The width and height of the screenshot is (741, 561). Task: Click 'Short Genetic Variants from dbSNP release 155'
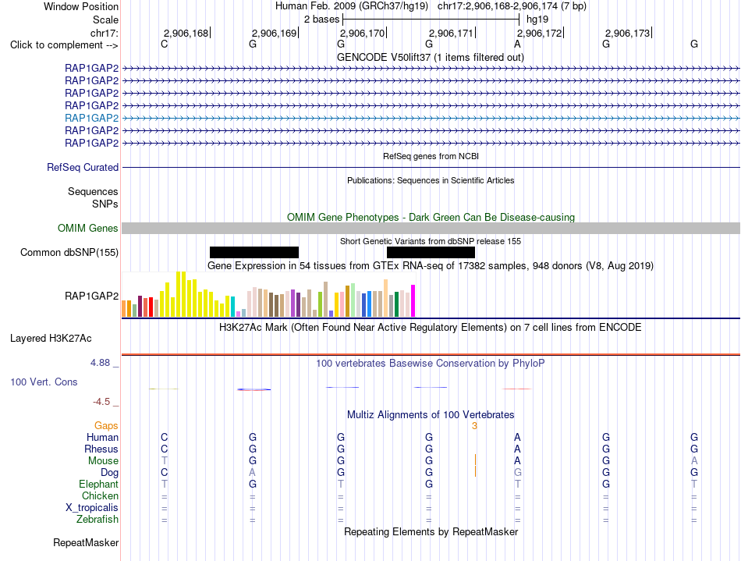pyautogui.click(x=431, y=241)
